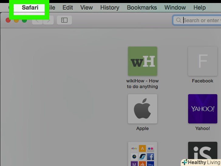221x166 pixels.
Task: Open the Edit menu
Action: [68, 8]
